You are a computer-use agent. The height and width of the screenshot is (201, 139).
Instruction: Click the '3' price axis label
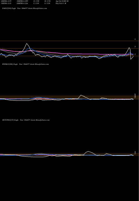[135, 47]
